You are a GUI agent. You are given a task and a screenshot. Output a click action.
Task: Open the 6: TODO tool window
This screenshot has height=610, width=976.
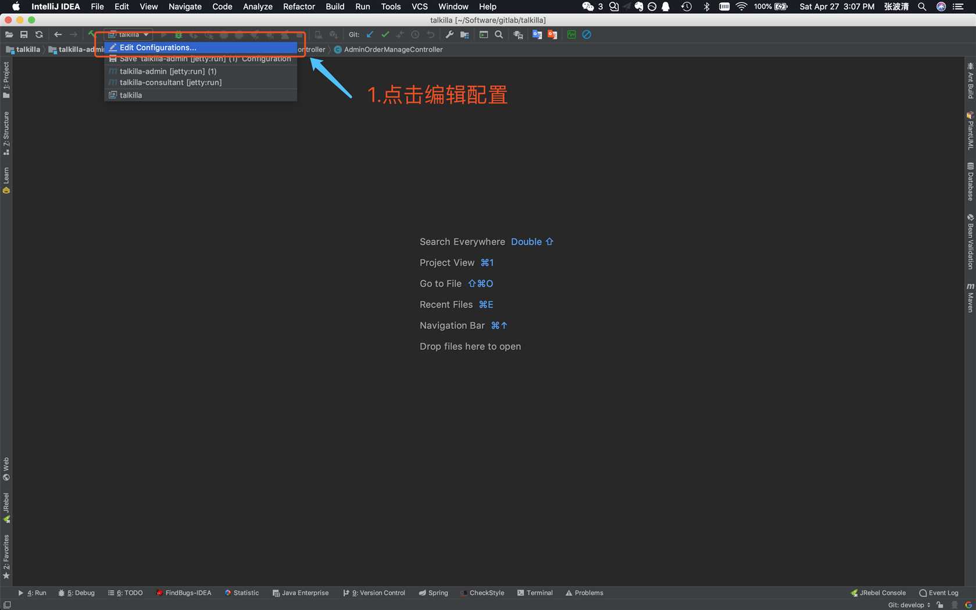point(125,593)
